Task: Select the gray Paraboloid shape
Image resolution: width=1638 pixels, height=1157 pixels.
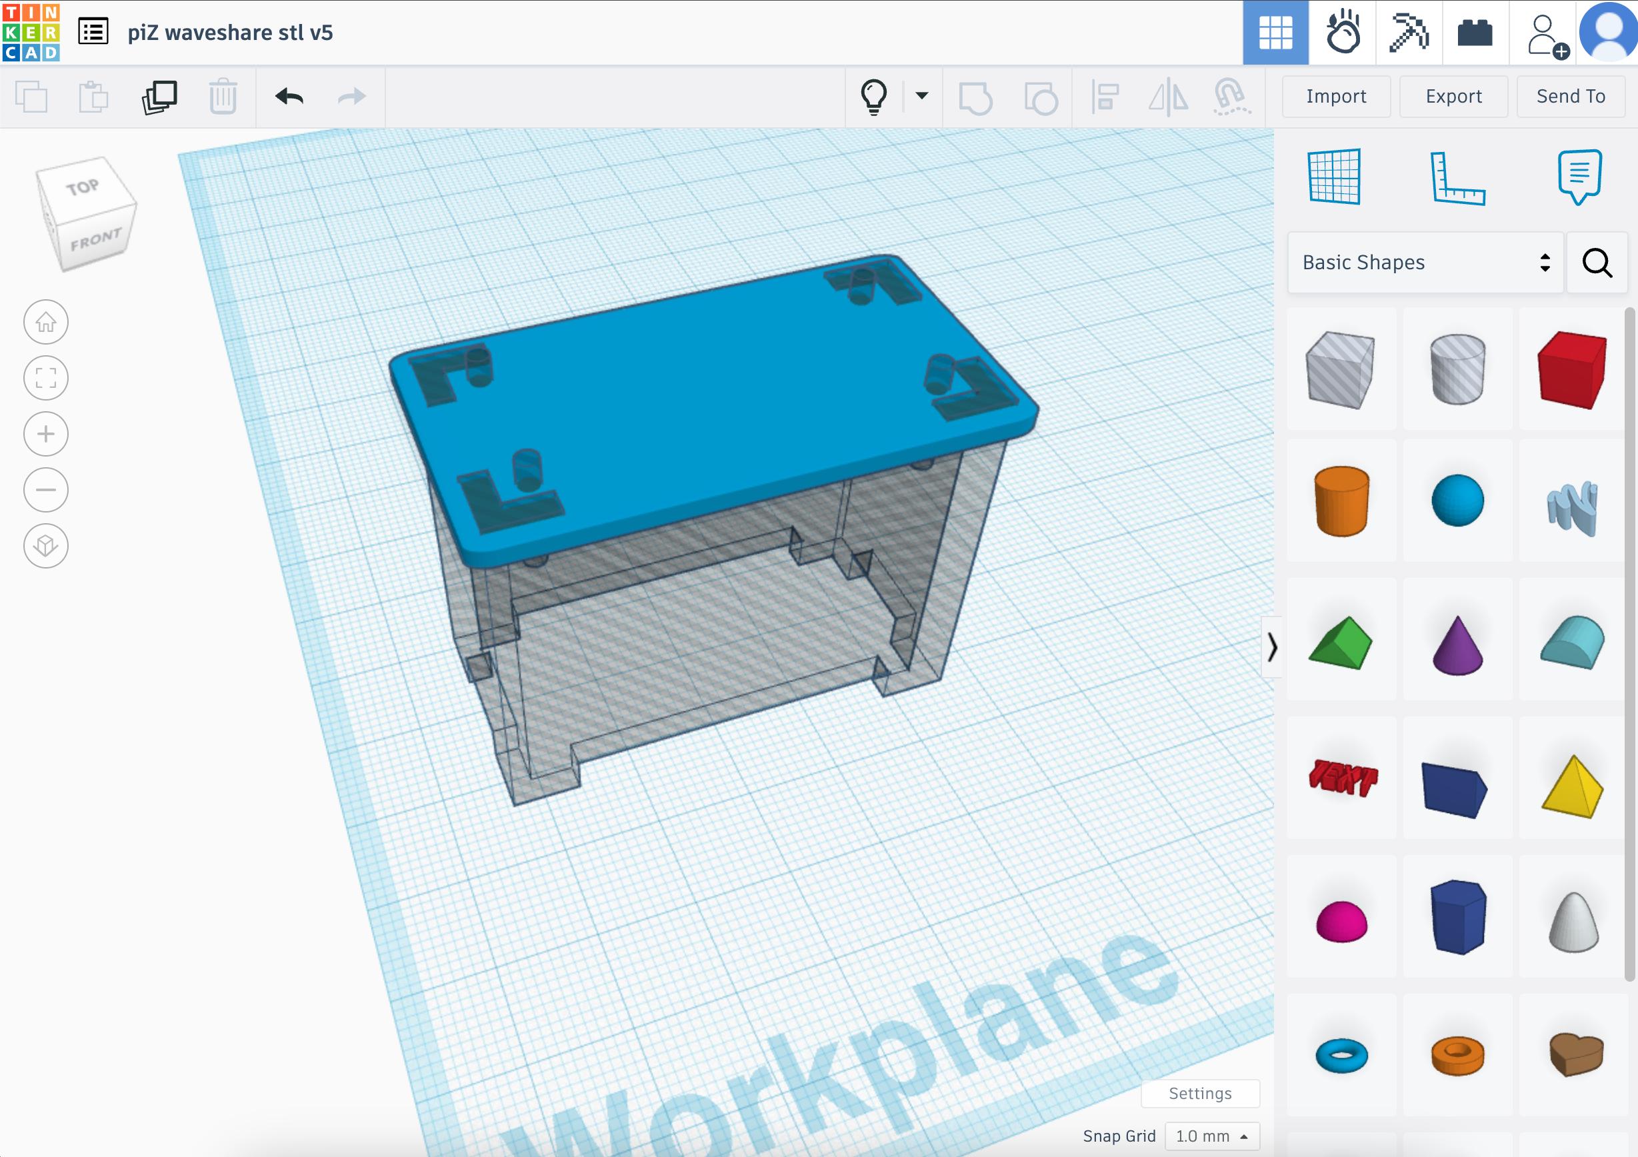Action: click(1573, 922)
